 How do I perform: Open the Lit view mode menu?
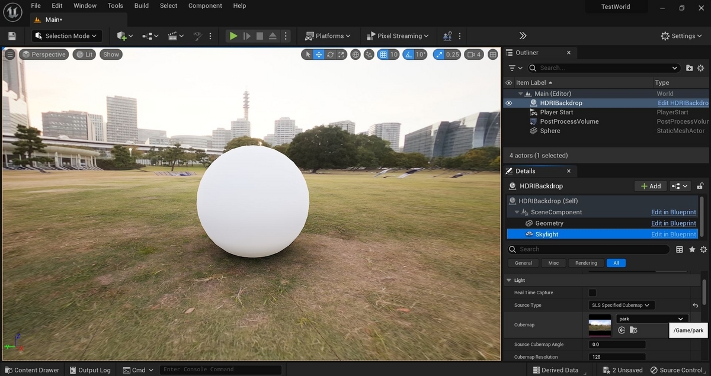84,54
